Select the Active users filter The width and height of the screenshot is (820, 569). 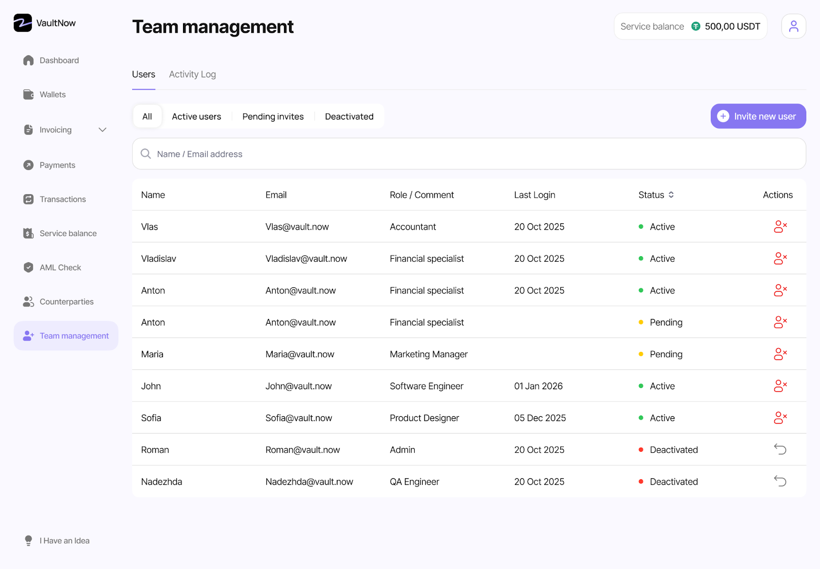[x=196, y=117]
